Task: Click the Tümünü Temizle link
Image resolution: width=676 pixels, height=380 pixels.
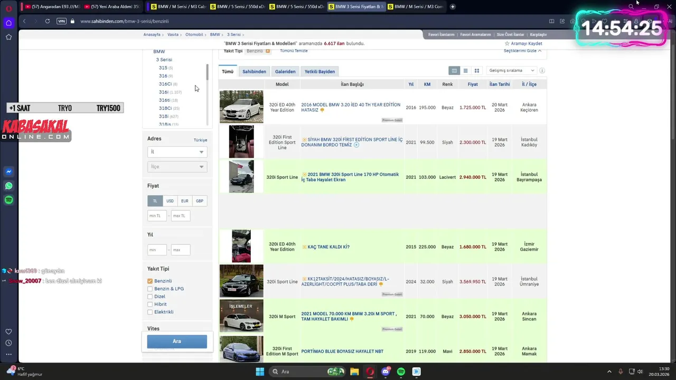Action: click(x=294, y=51)
